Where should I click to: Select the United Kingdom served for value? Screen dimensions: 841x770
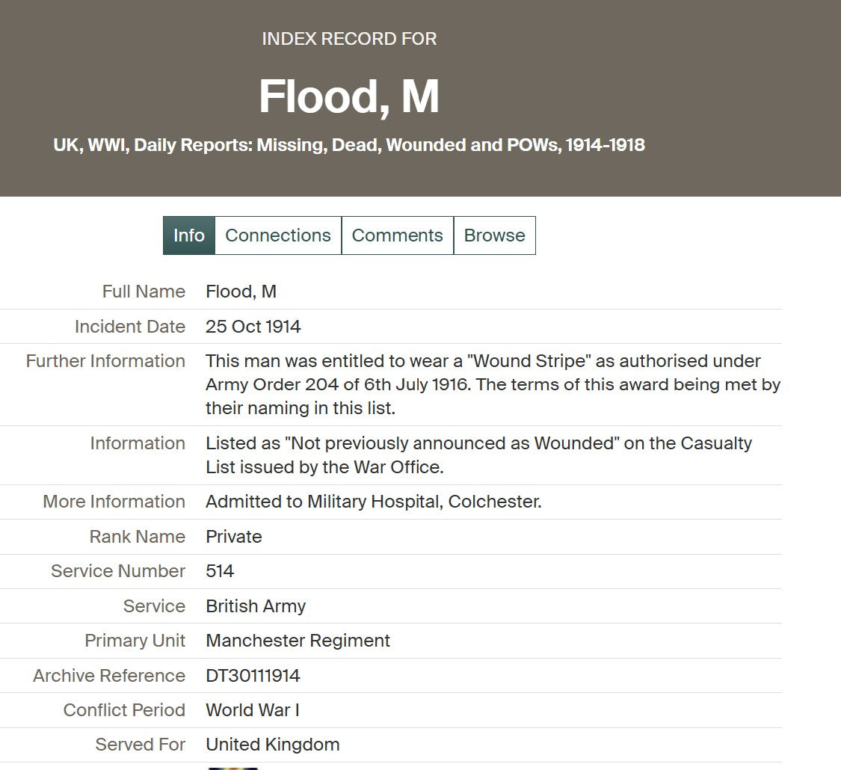pos(272,745)
